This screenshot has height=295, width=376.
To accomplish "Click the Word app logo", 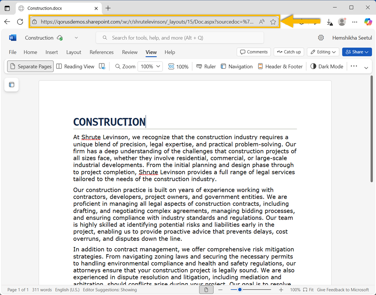I will point(13,38).
